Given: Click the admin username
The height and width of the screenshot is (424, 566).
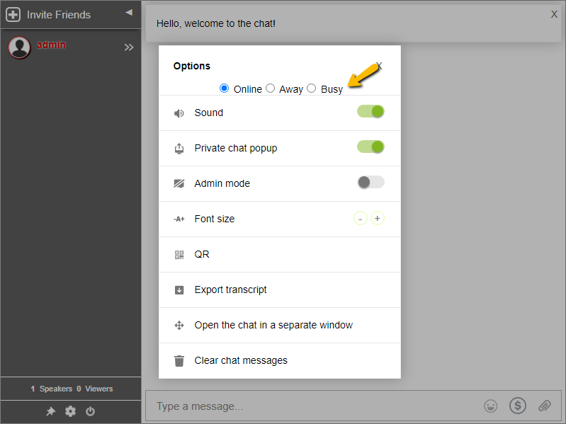Looking at the screenshot, I should pyautogui.click(x=51, y=45).
